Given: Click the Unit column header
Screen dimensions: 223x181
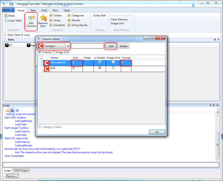Looking at the screenshot, I should [x=77, y=58].
